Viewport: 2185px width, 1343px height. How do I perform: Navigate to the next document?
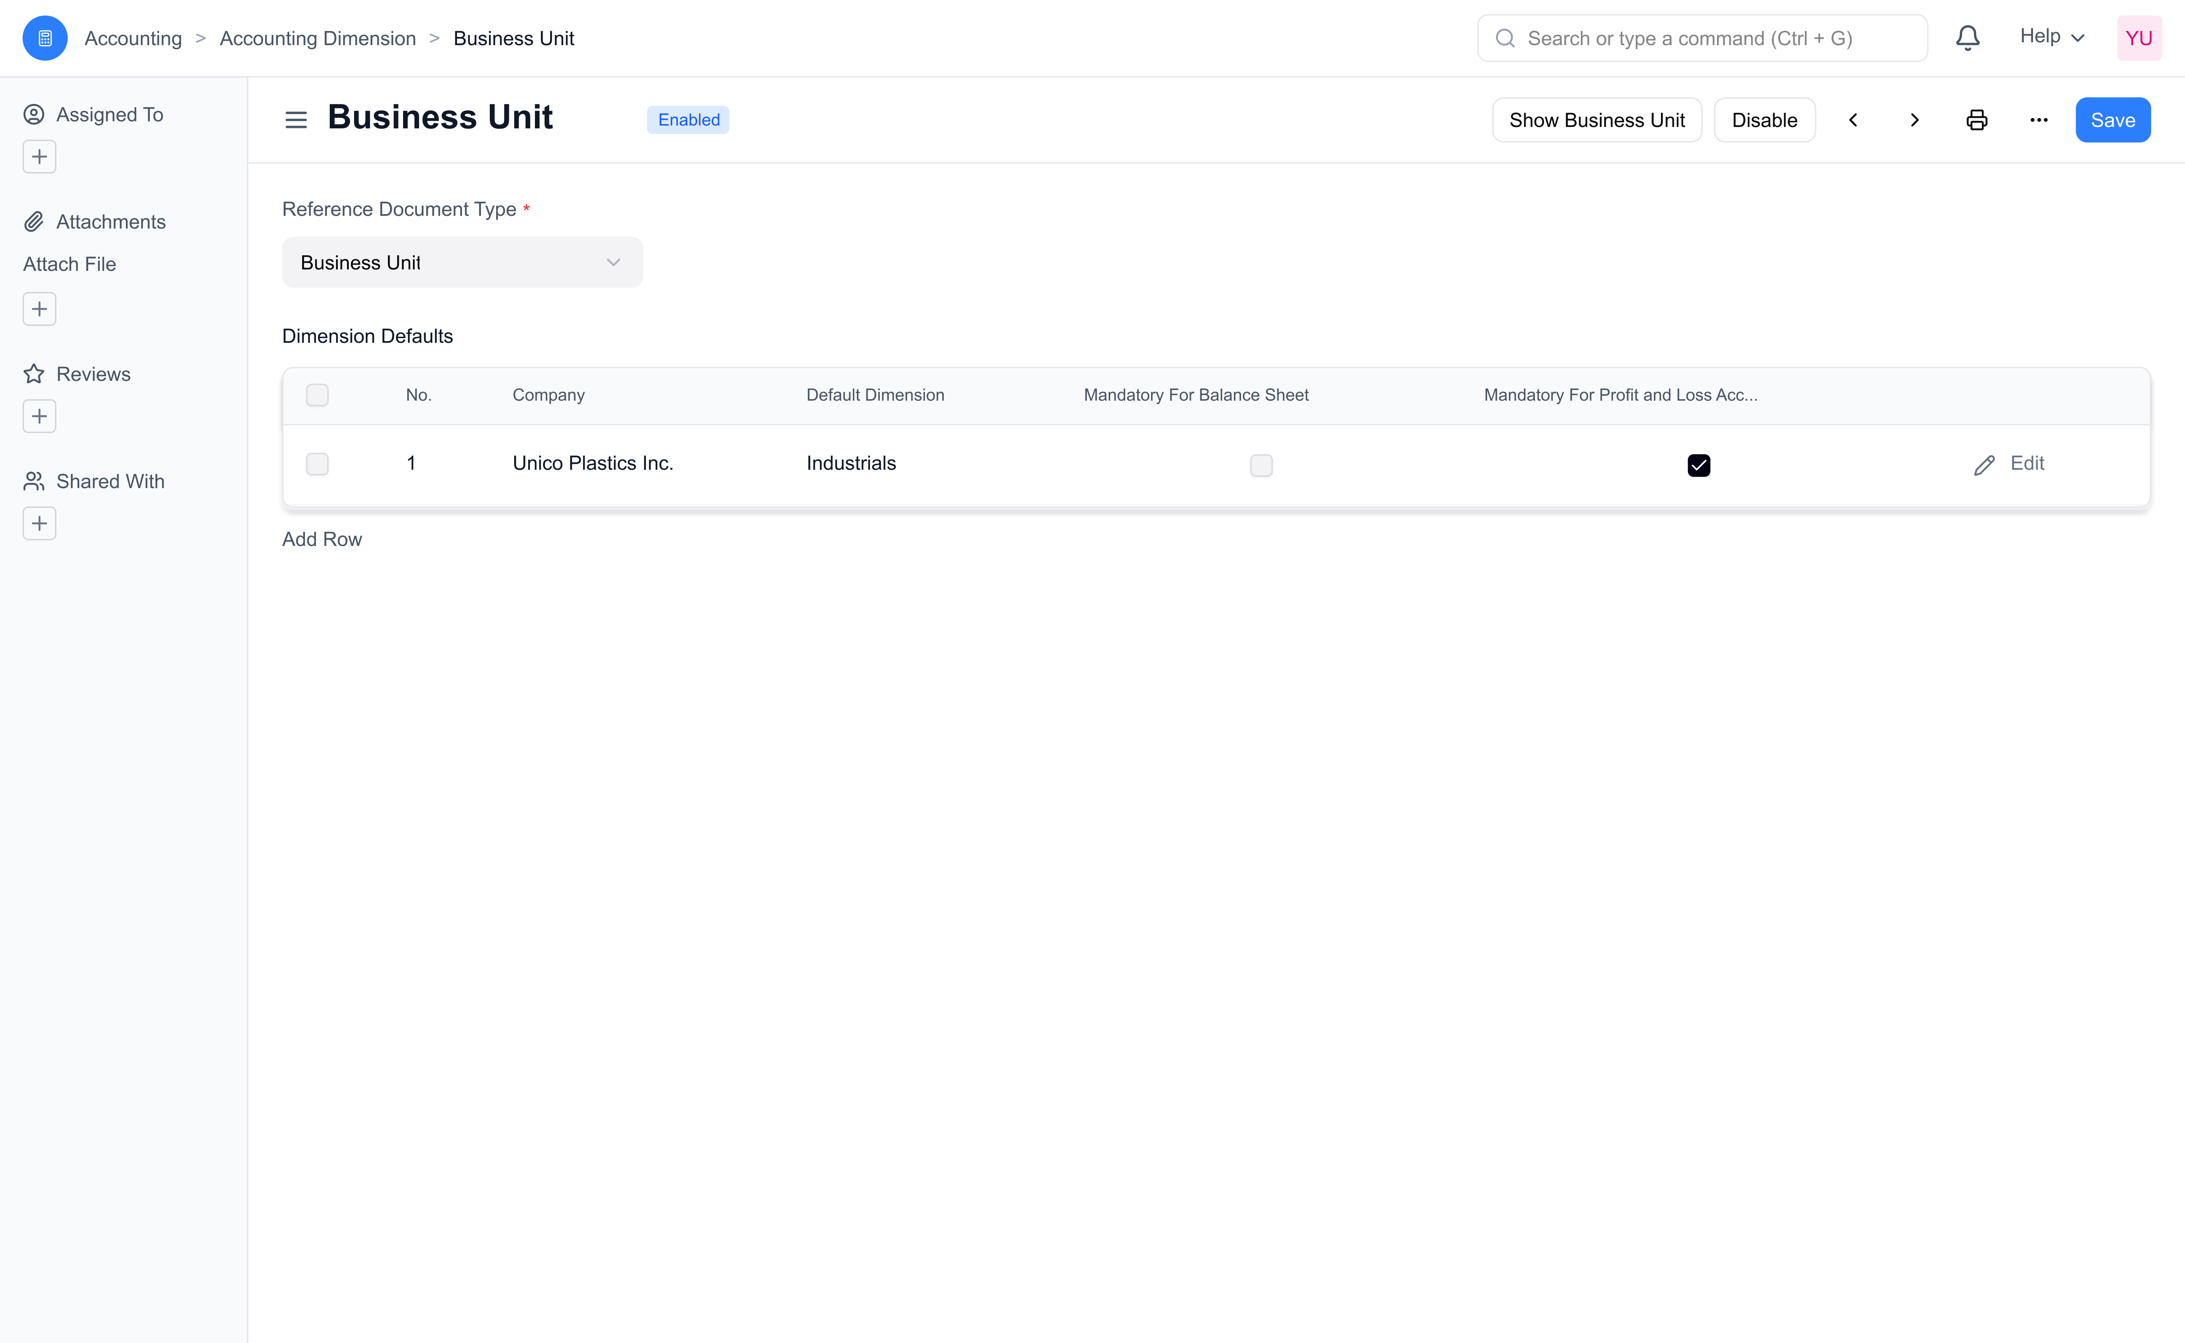coord(1914,119)
